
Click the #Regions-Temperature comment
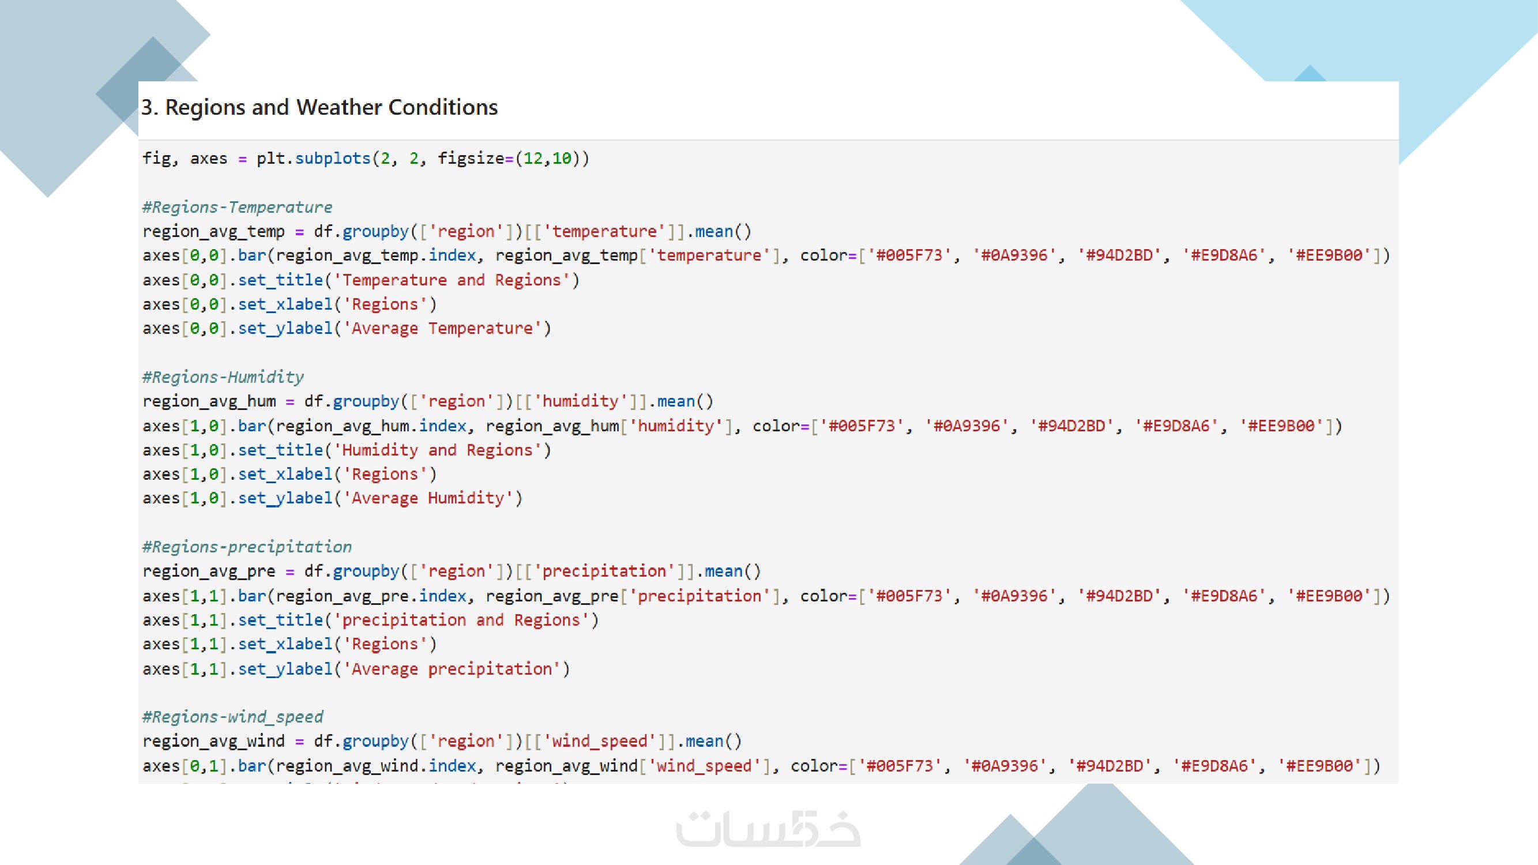pyautogui.click(x=237, y=207)
